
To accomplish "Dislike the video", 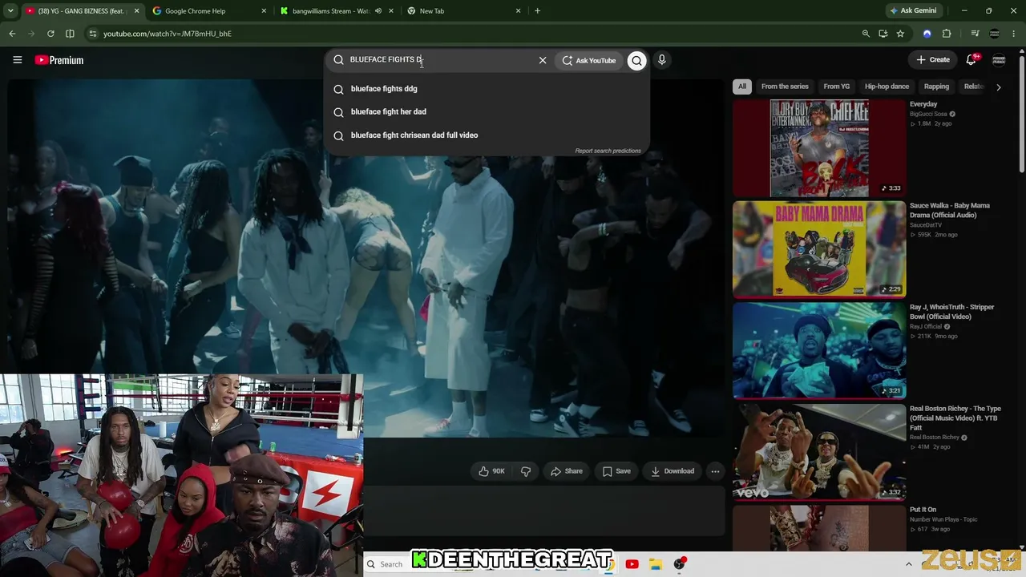I will coord(526,471).
